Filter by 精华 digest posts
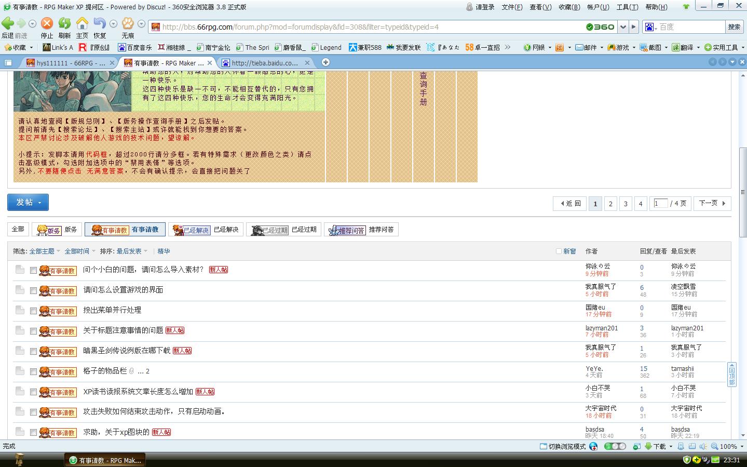747x467 pixels. tap(164, 251)
